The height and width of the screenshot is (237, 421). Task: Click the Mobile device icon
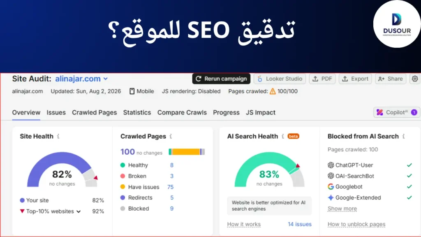pos(132,91)
